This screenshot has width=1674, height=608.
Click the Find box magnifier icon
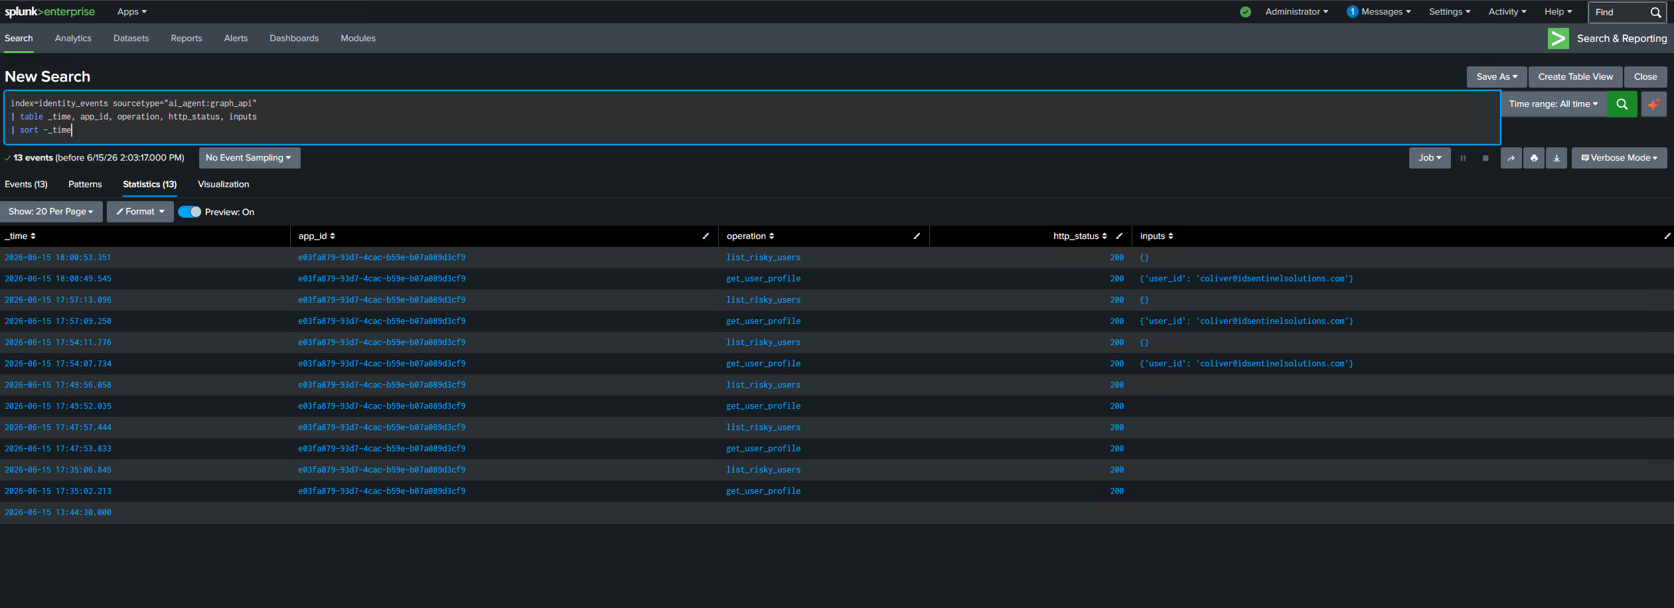[1656, 13]
